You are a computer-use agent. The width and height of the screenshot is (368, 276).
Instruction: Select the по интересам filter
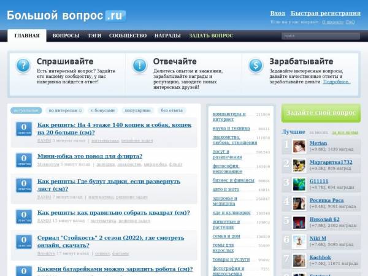(x=63, y=110)
